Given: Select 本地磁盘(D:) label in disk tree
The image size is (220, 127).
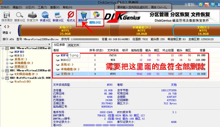Looking at the screenshot, I should [24, 63].
